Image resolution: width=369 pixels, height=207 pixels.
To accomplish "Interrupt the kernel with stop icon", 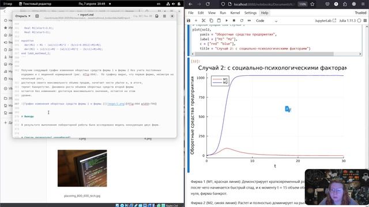I will coord(234,21).
